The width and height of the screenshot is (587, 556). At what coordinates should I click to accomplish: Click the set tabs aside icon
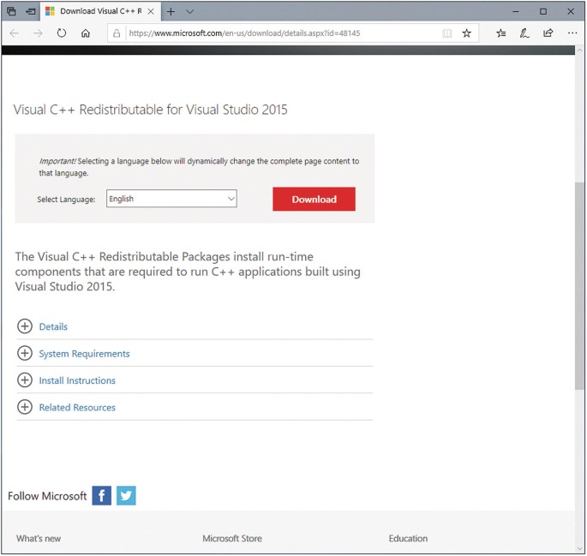click(x=31, y=11)
